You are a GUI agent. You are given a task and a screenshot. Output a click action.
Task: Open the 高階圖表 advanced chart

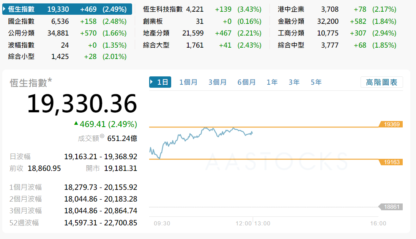[x=381, y=82]
